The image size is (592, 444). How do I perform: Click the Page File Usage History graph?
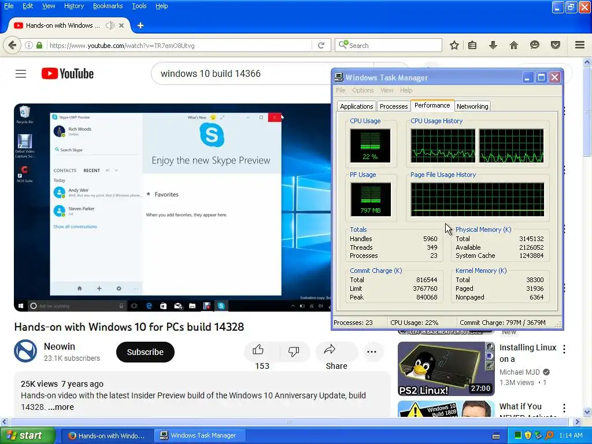(477, 199)
